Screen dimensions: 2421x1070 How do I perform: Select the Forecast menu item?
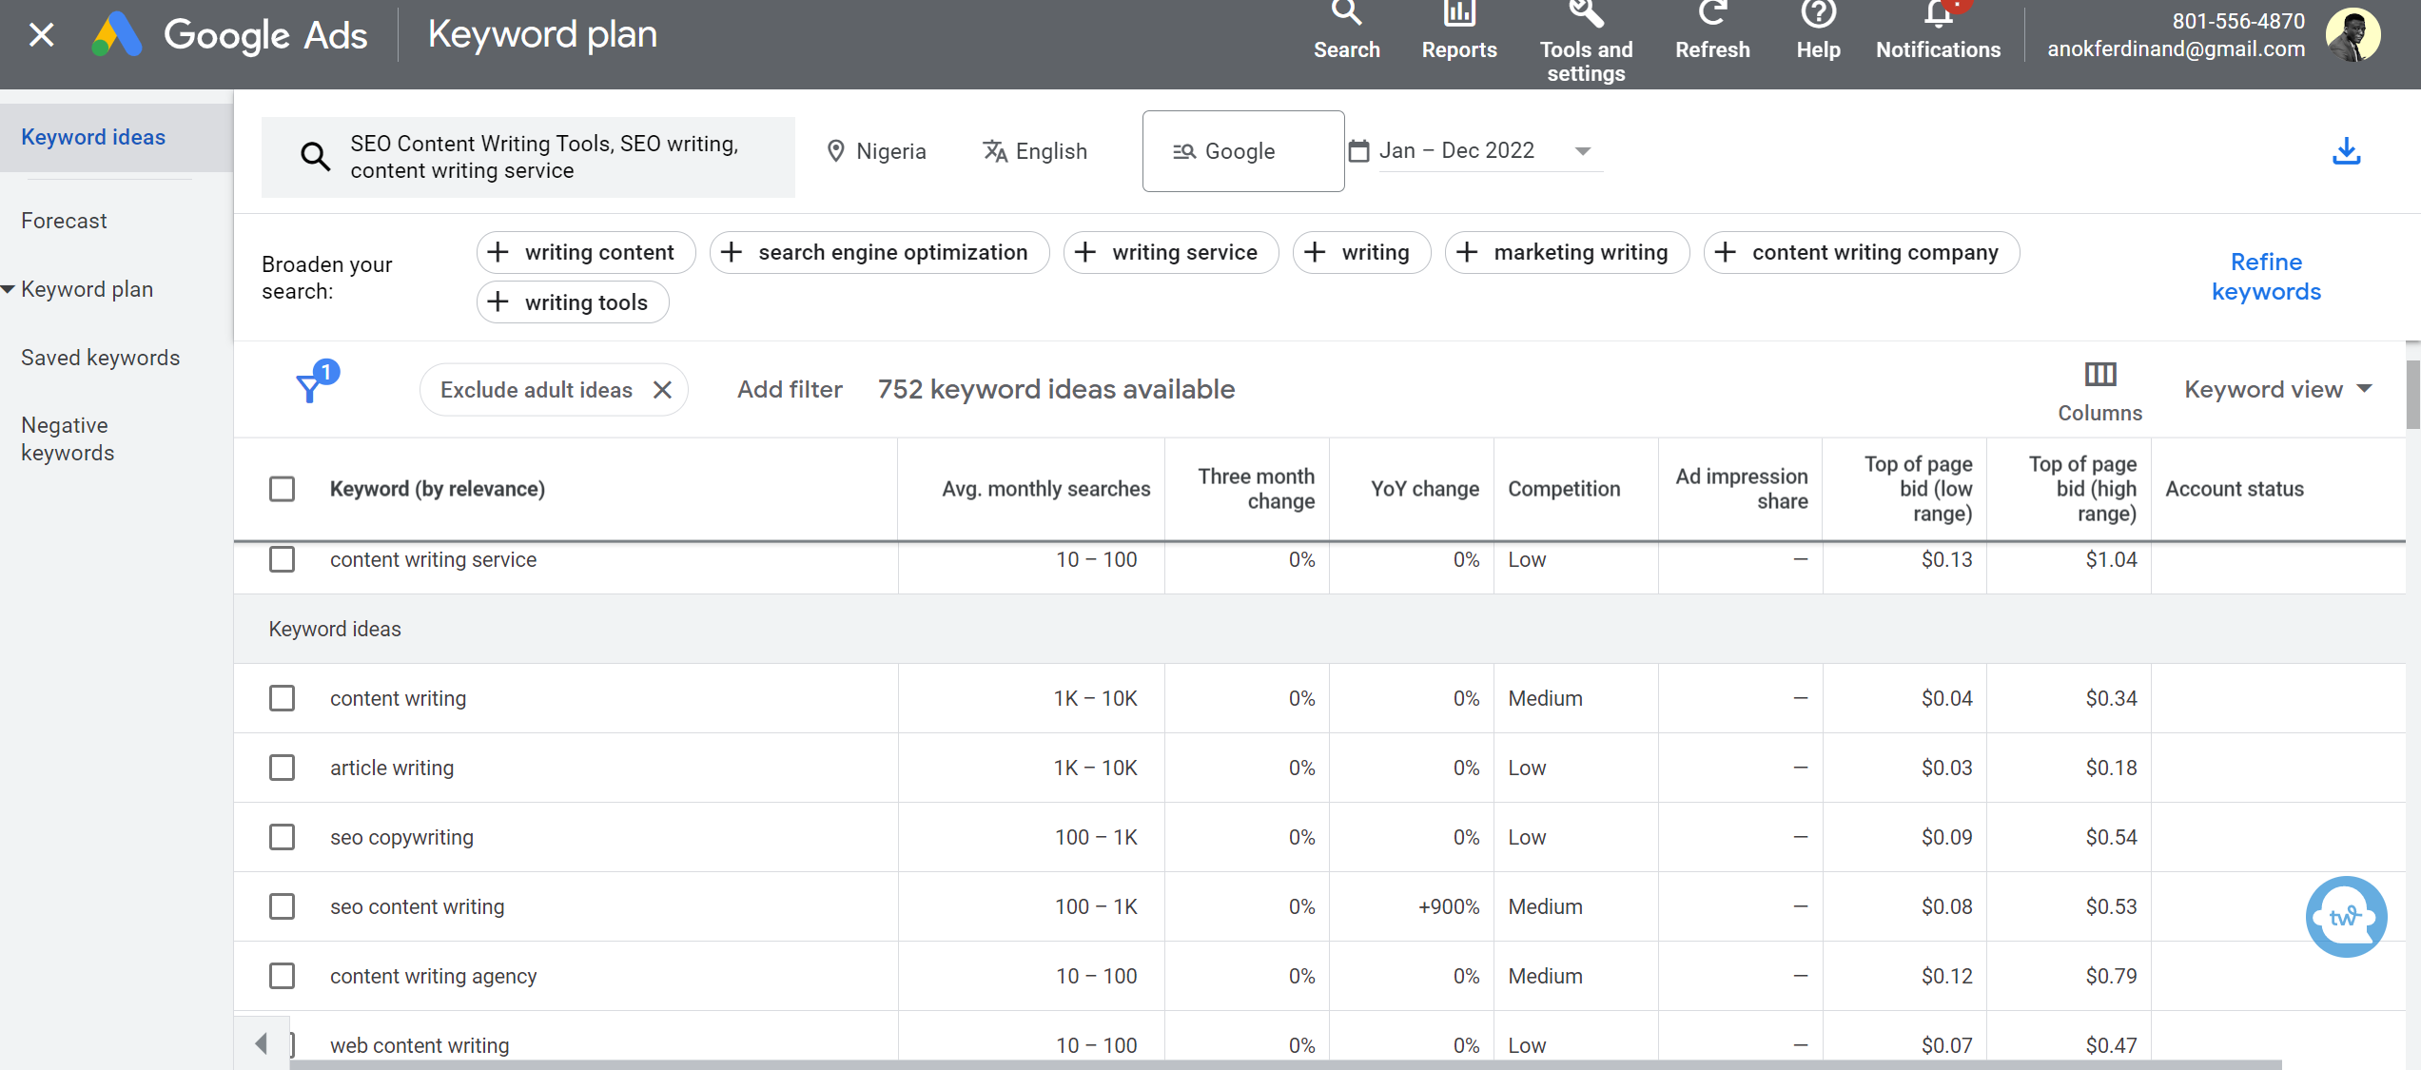click(x=64, y=220)
